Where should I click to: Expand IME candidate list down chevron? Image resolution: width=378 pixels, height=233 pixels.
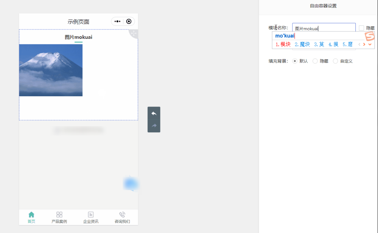tap(370, 44)
